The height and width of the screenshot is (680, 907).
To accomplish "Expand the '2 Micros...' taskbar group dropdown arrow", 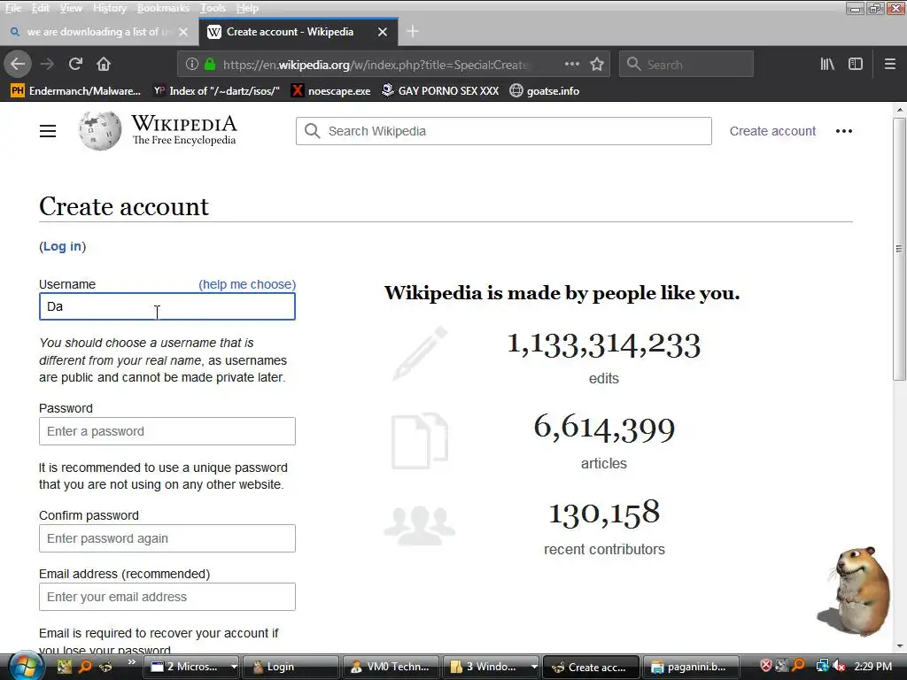I will tap(234, 667).
